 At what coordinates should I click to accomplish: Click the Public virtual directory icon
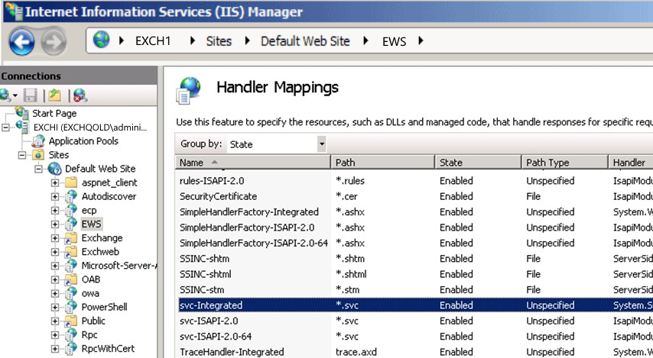[x=71, y=321]
